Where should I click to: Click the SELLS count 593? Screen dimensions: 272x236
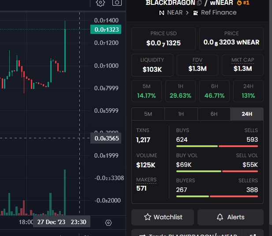tap(252, 140)
